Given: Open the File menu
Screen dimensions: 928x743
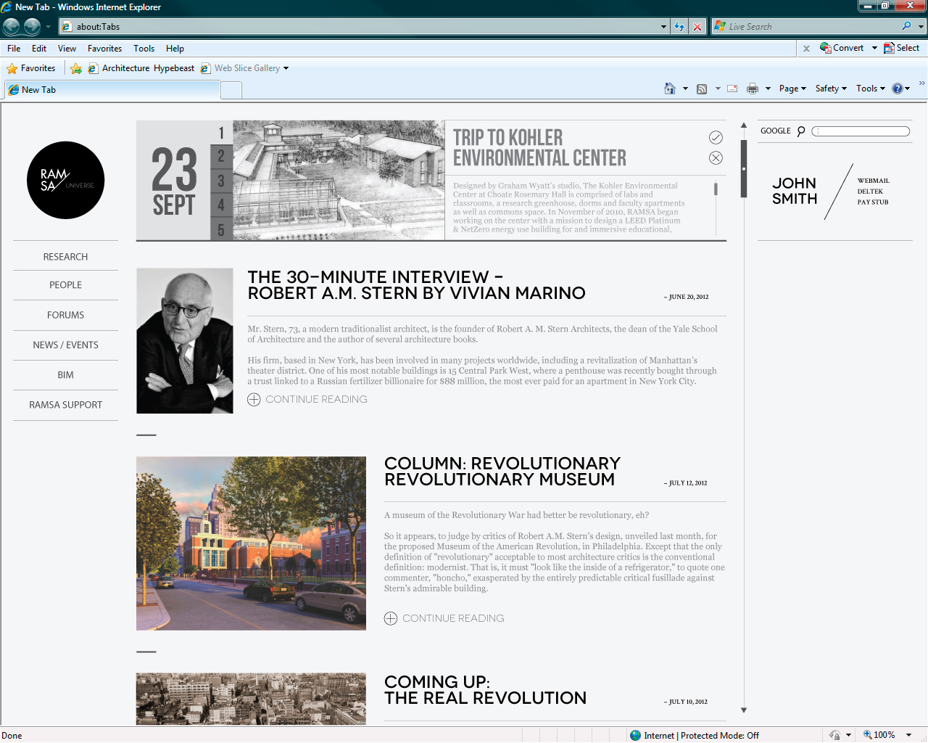Looking at the screenshot, I should click(x=14, y=49).
